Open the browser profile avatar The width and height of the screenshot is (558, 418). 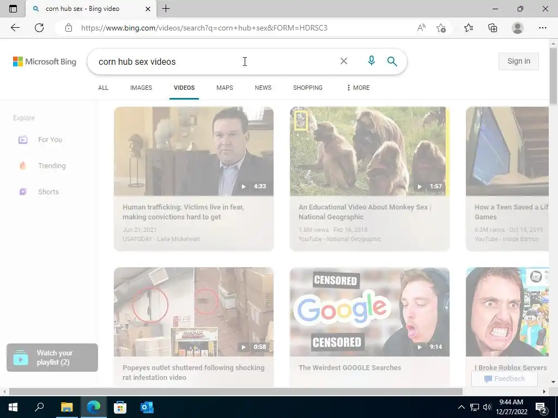pos(518,28)
